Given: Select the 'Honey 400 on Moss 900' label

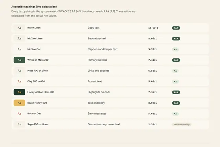Looking at the screenshot, I should coord(41,92).
